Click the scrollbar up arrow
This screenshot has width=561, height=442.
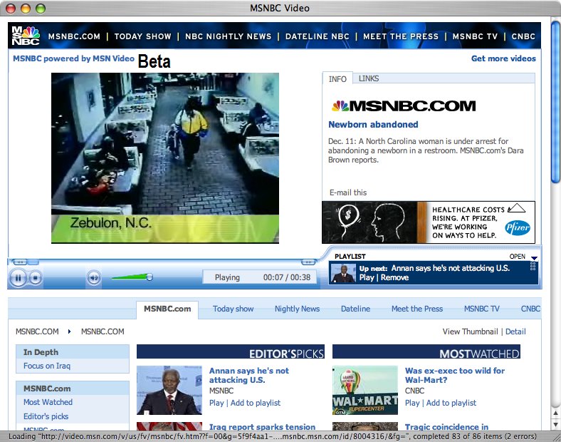click(555, 413)
